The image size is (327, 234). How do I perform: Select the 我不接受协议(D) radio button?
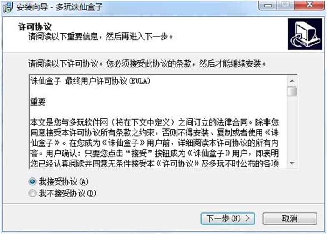pos(32,193)
